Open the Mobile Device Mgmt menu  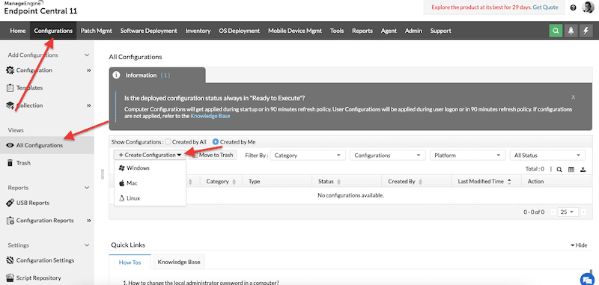pyautogui.click(x=295, y=31)
